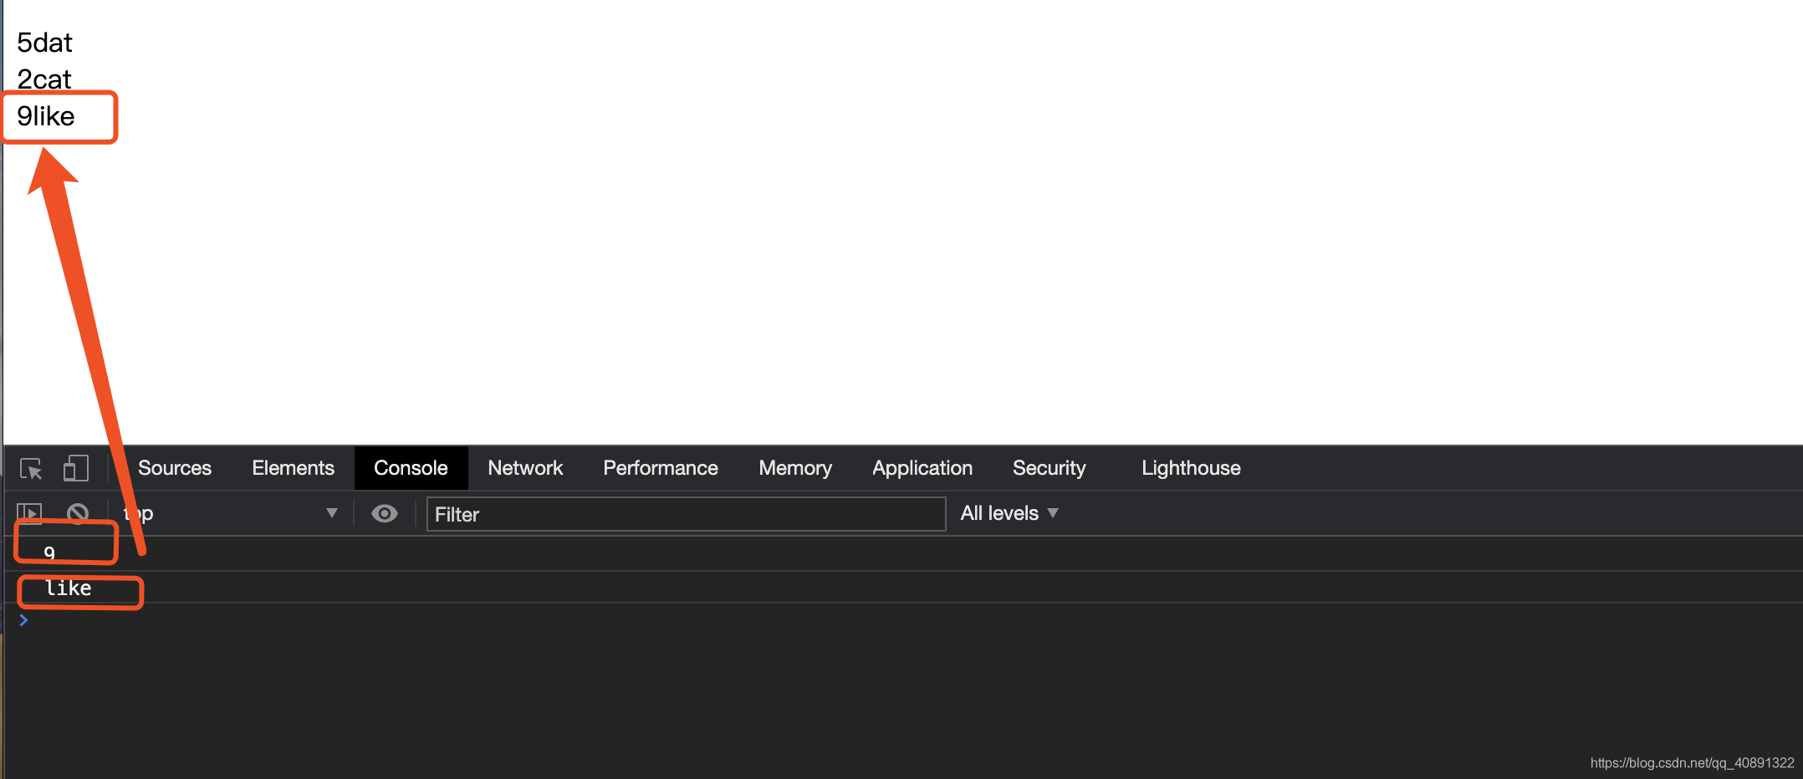
Task: Switch to the Elements tab
Action: [x=294, y=468]
